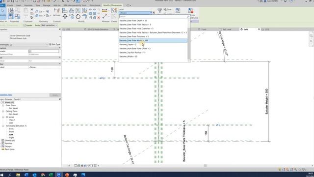This screenshot has height=177, width=314.
Task: Click the Offset tool in Modify panel
Action: coord(71,10)
